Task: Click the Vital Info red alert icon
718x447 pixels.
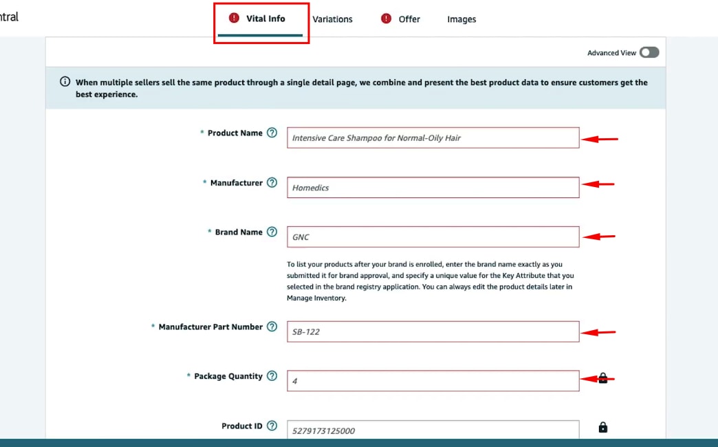Action: click(234, 18)
